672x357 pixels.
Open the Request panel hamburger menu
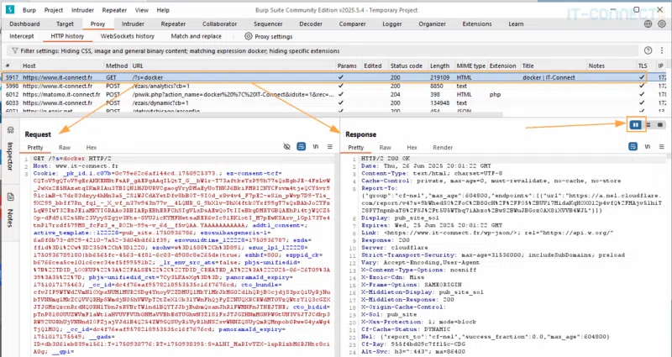point(329,146)
